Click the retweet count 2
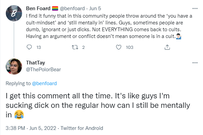Screen dimensions: 203x135 click(83, 47)
